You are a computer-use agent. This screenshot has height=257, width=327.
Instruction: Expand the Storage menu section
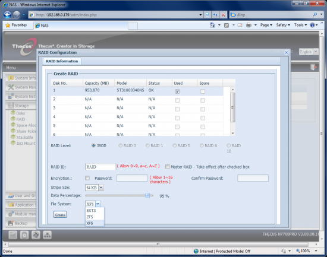coord(21,106)
